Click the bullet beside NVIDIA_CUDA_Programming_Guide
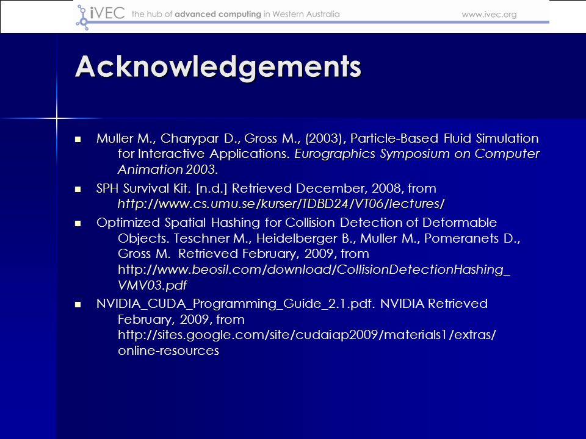The height and width of the screenshot is (439, 586). click(x=78, y=305)
